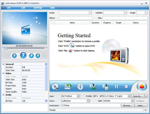Viewport: 150px width, 114px height.
Task: Click the scissors clip video icon
Action: 93,86
